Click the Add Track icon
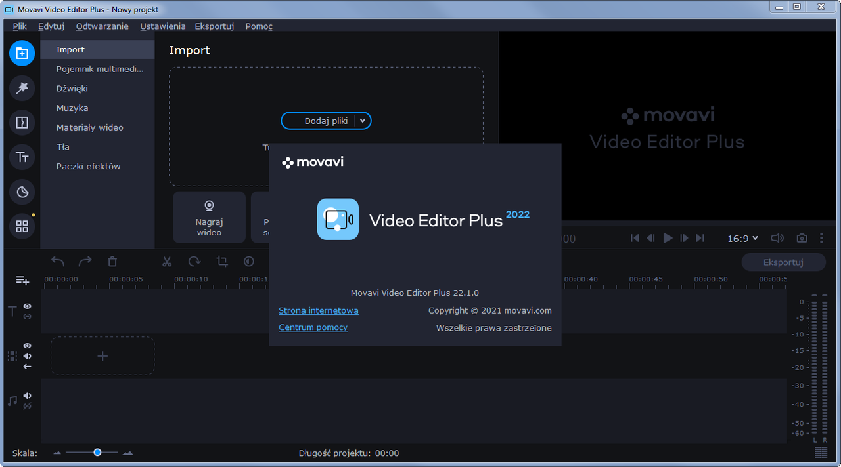Image resolution: width=841 pixels, height=467 pixels. pyautogui.click(x=22, y=281)
